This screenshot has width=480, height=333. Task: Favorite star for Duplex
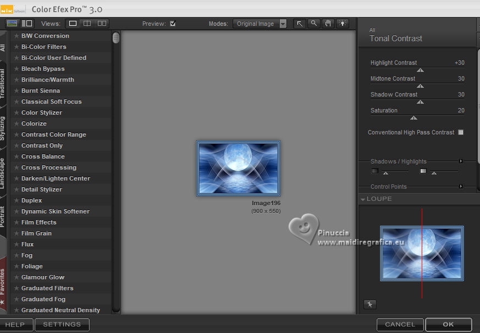point(16,200)
